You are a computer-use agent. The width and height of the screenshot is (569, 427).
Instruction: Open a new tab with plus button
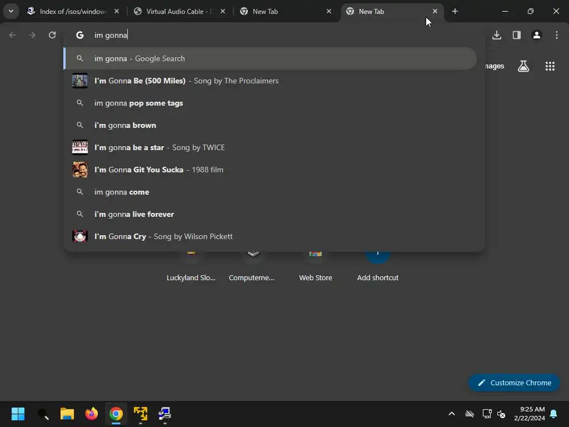click(x=455, y=11)
